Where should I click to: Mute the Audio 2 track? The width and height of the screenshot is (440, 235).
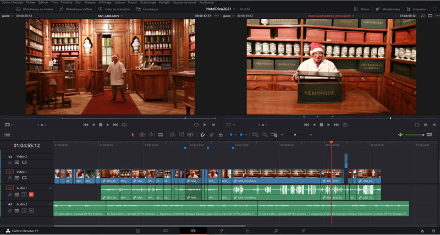31,211
